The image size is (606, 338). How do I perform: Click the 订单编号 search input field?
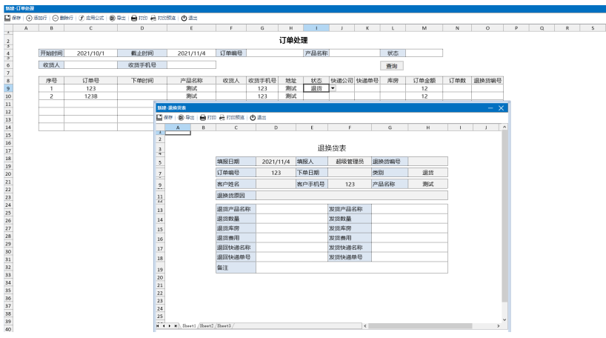click(273, 53)
